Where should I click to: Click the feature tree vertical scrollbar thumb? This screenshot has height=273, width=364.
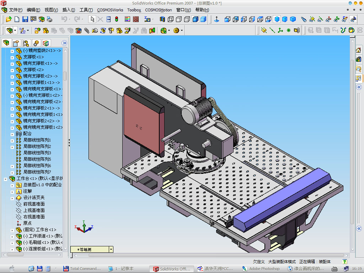(65, 76)
